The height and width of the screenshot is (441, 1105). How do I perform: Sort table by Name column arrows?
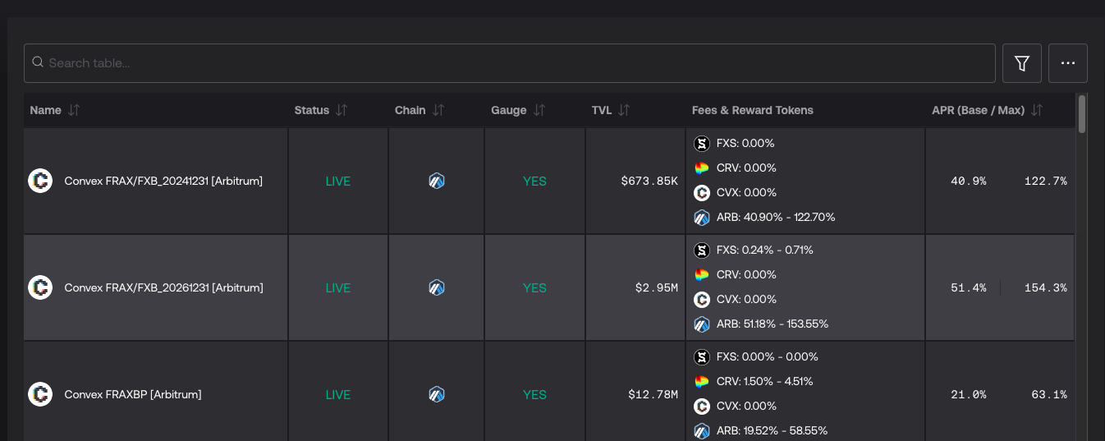74,110
